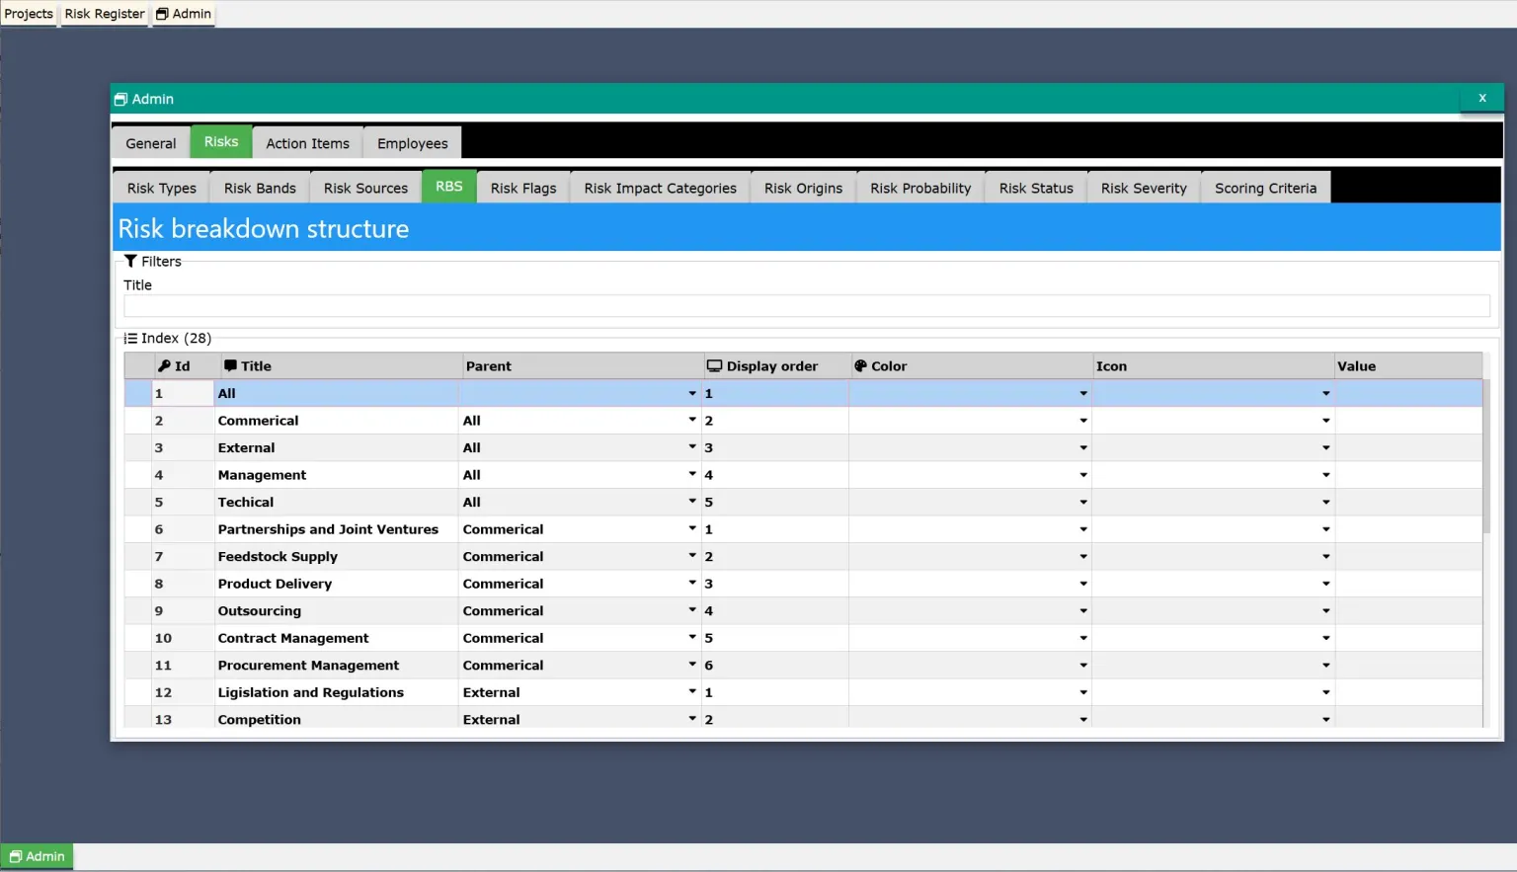Select the 'Outsourcing' title cell
This screenshot has width=1517, height=872.
[336, 611]
